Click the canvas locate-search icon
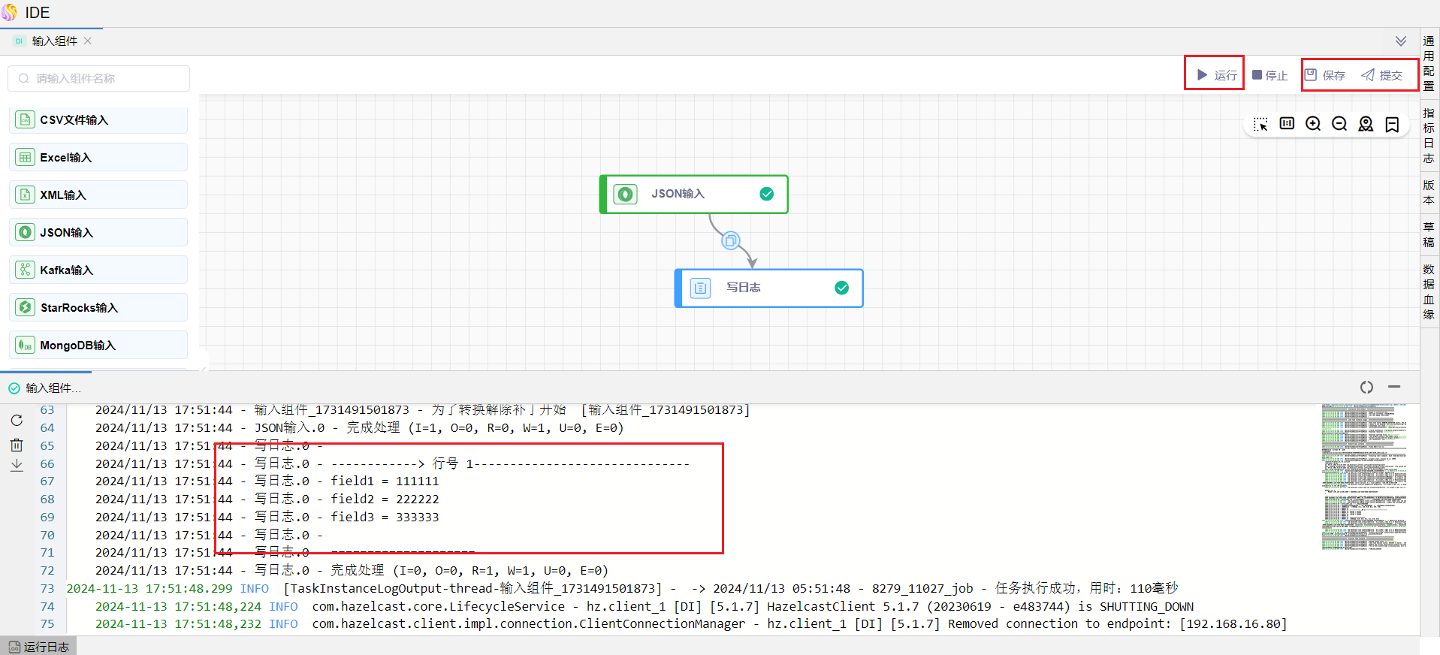1440x655 pixels. click(1366, 124)
